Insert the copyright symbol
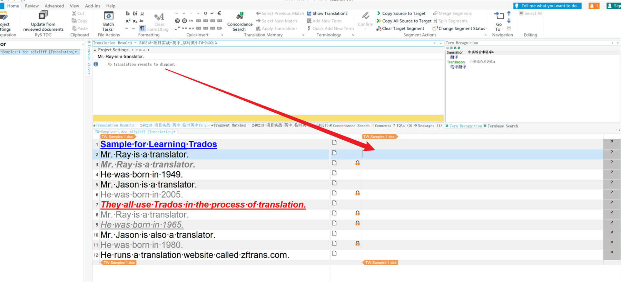 click(x=177, y=21)
